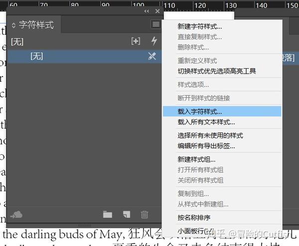Choose 载入字符样式... menu item
Screen dimensions: 299x246
222,112
